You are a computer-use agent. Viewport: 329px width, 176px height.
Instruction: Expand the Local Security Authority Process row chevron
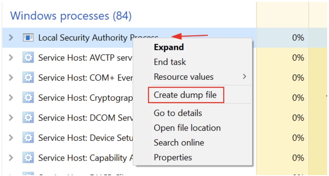coord(11,38)
